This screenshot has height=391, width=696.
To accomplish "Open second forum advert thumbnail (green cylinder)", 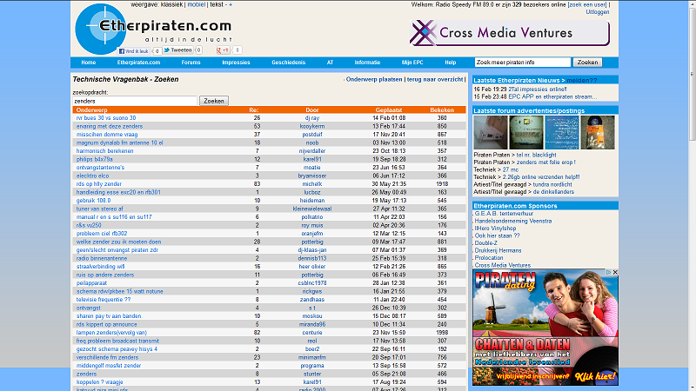I will tap(526, 132).
